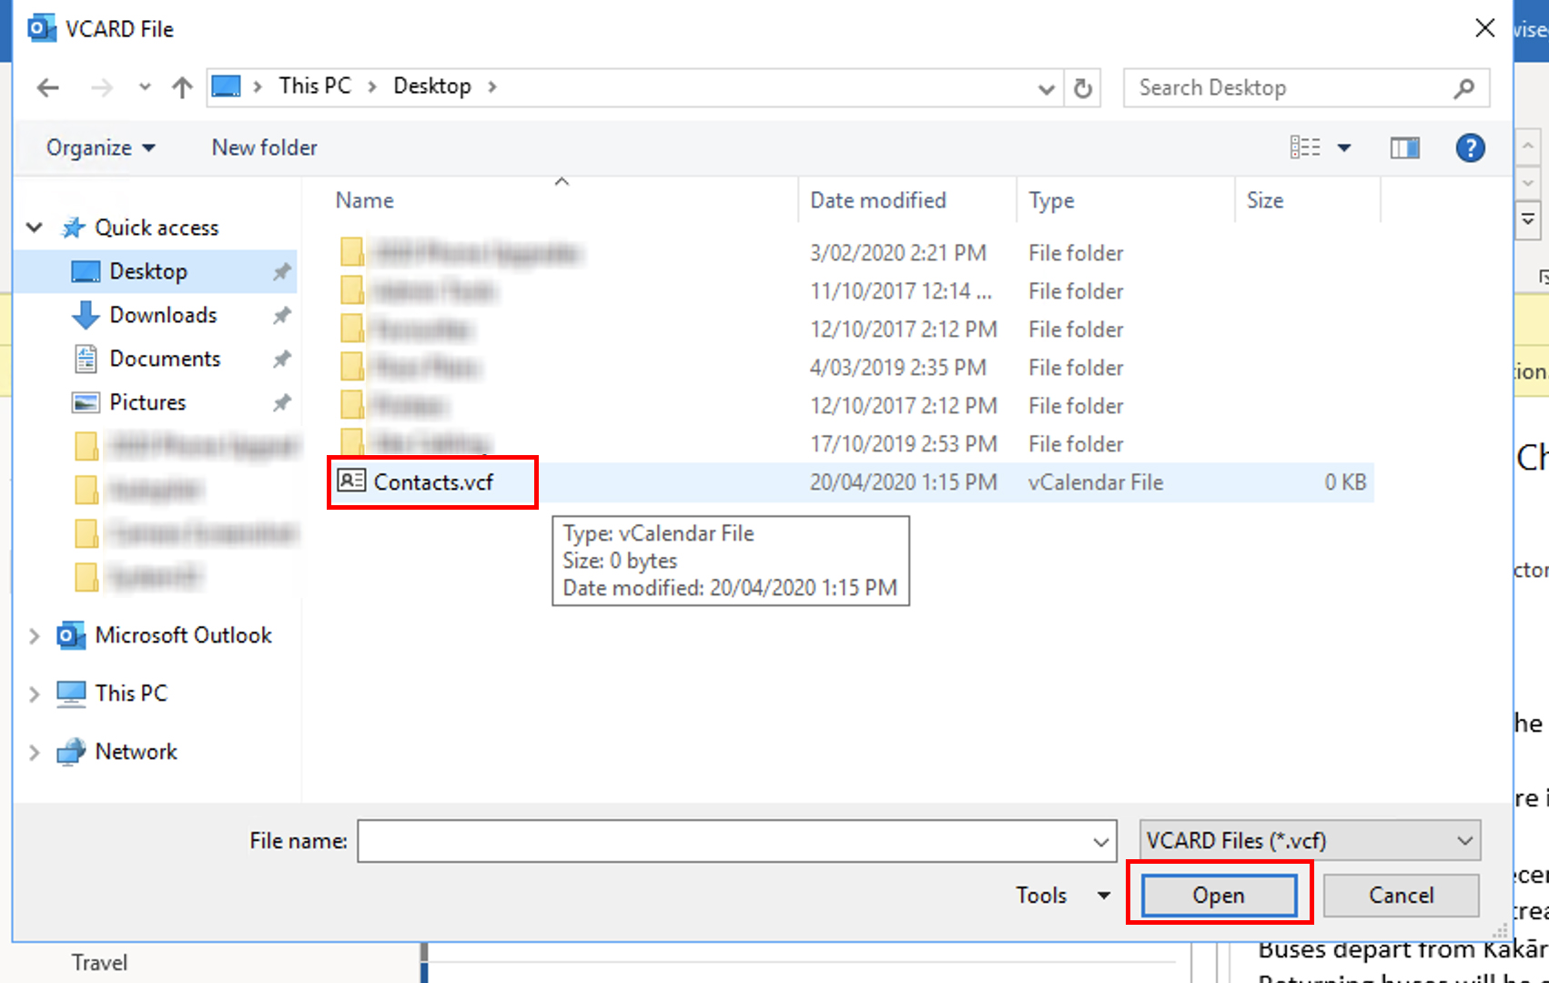
Task: Expand the chevron after Desktop breadcrumb
Action: [492, 86]
